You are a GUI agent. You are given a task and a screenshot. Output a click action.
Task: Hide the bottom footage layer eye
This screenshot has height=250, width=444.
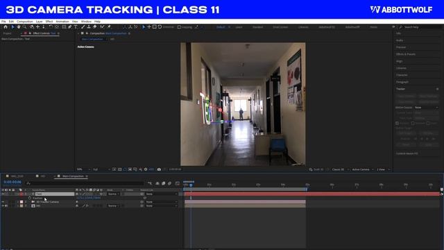click(x=3, y=206)
